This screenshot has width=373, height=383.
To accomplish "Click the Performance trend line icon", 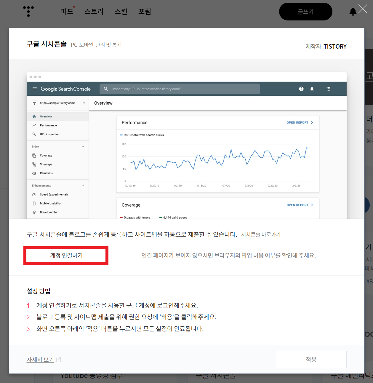I will 34,125.
